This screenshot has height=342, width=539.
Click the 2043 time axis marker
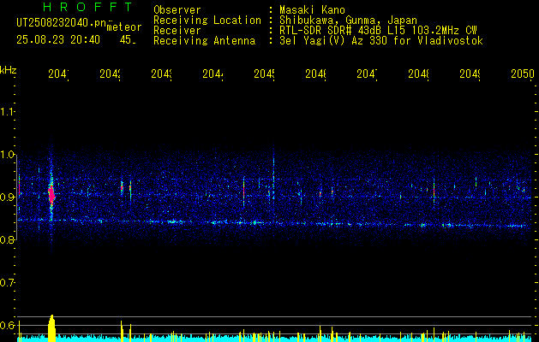tap(161, 74)
